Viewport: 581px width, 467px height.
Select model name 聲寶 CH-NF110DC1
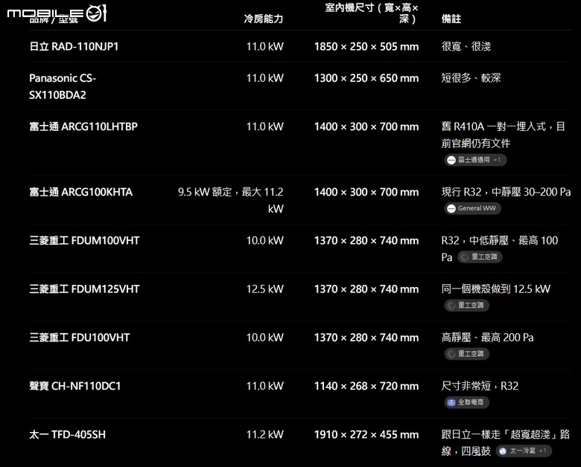(x=74, y=386)
